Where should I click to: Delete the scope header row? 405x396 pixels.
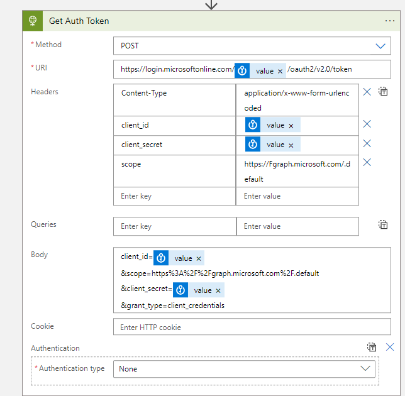pos(367,162)
